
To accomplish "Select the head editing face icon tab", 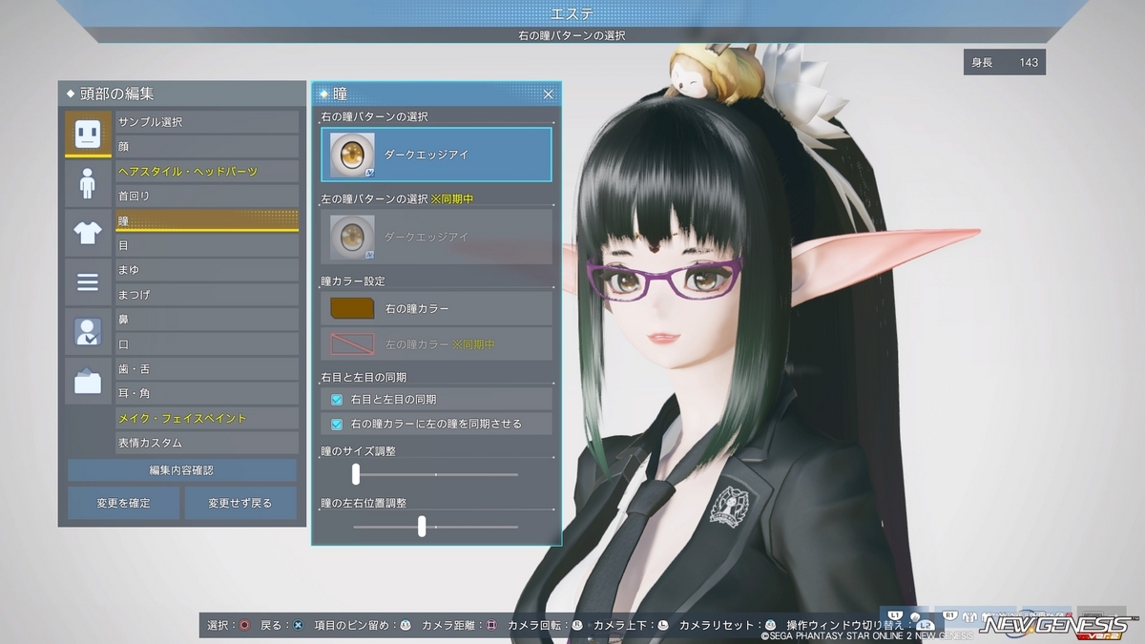I will point(88,134).
